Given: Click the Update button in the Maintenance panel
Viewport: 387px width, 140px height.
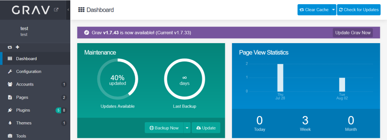Looking at the screenshot, I should (x=206, y=128).
